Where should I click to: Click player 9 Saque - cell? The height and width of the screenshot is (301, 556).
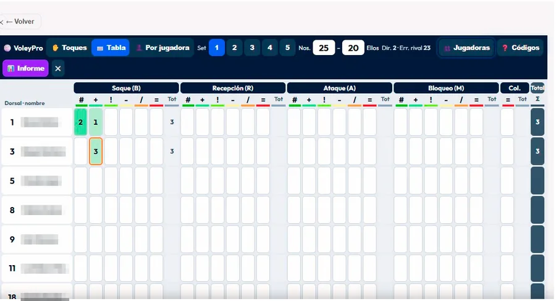[126, 239]
